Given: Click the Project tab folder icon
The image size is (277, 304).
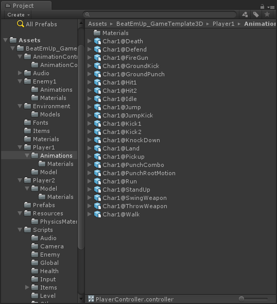Looking at the screenshot, I should pyautogui.click(x=8, y=6).
